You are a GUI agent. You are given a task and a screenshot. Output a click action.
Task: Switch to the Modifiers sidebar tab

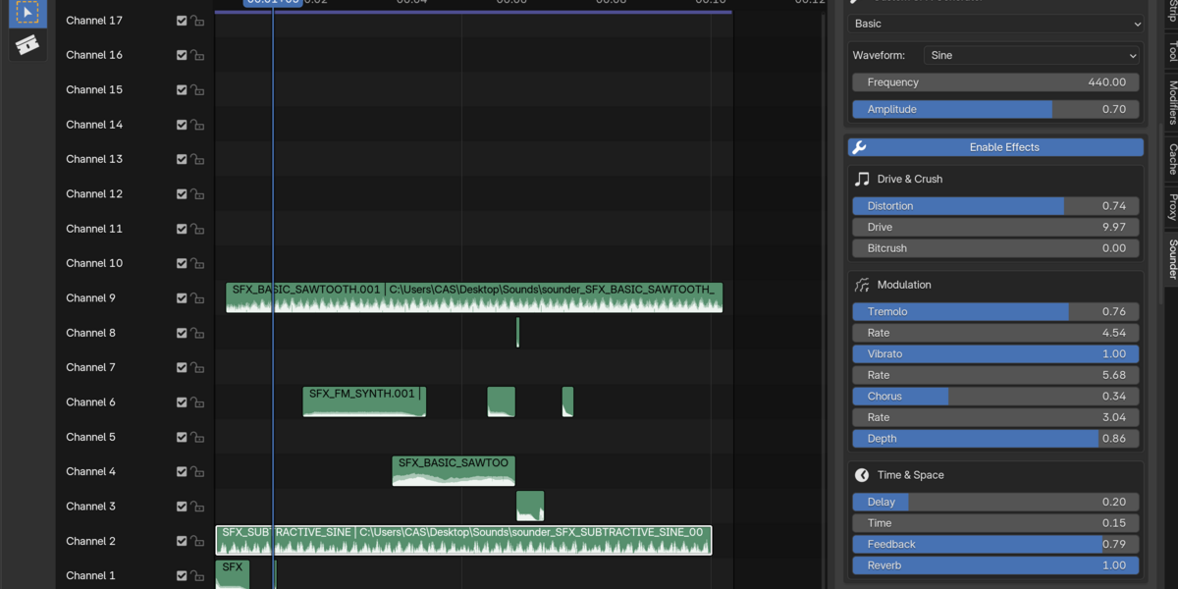coord(1172,102)
